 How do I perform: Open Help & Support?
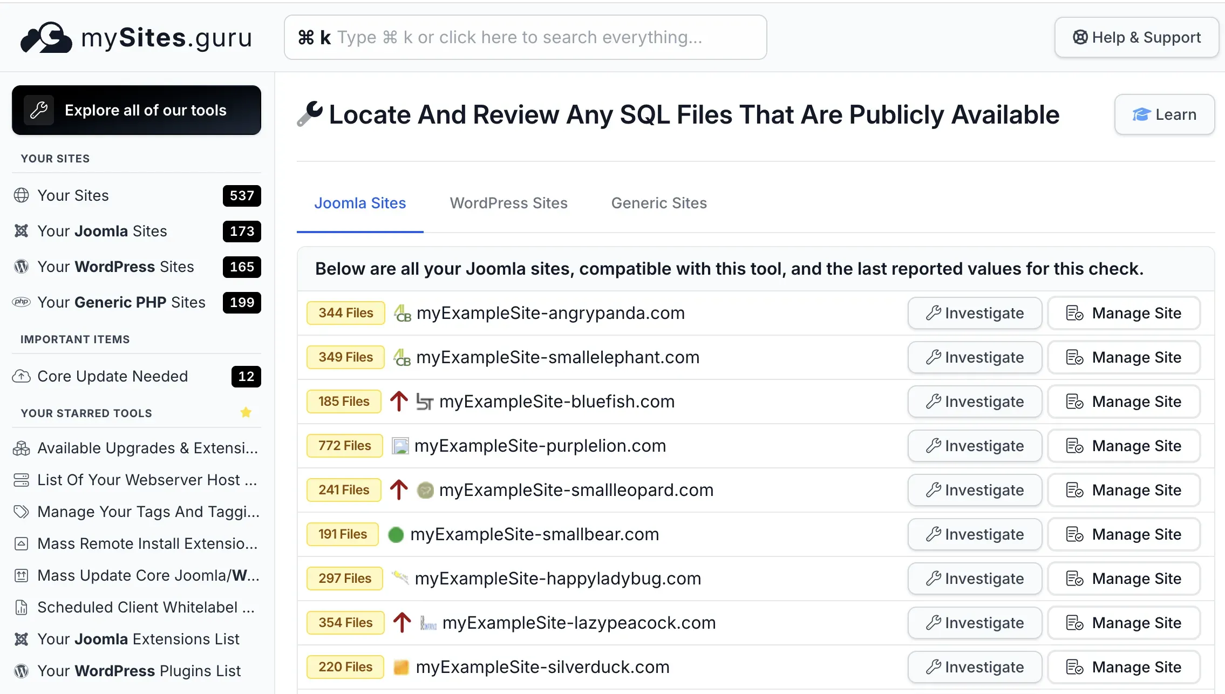point(1136,37)
